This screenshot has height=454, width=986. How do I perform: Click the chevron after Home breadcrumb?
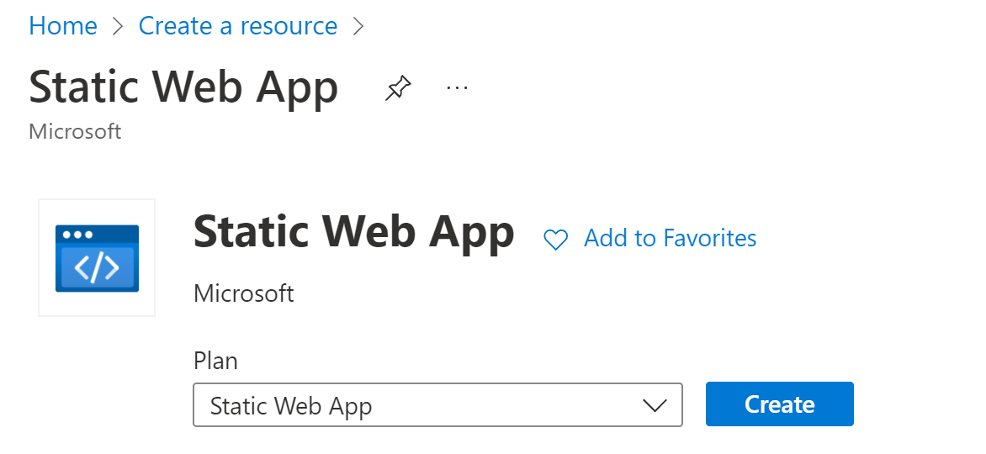(x=118, y=26)
